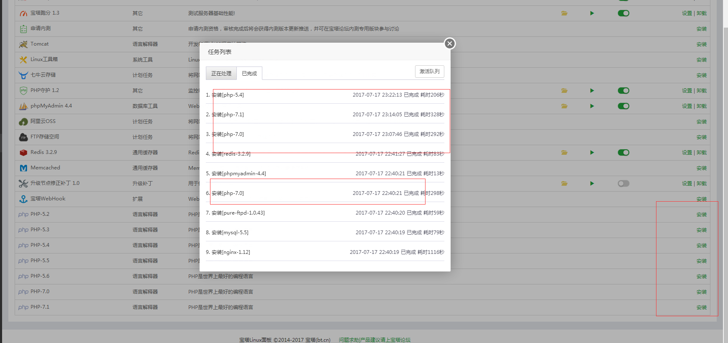
Task: Select task row 安装[php-7.1]
Action: (x=325, y=114)
